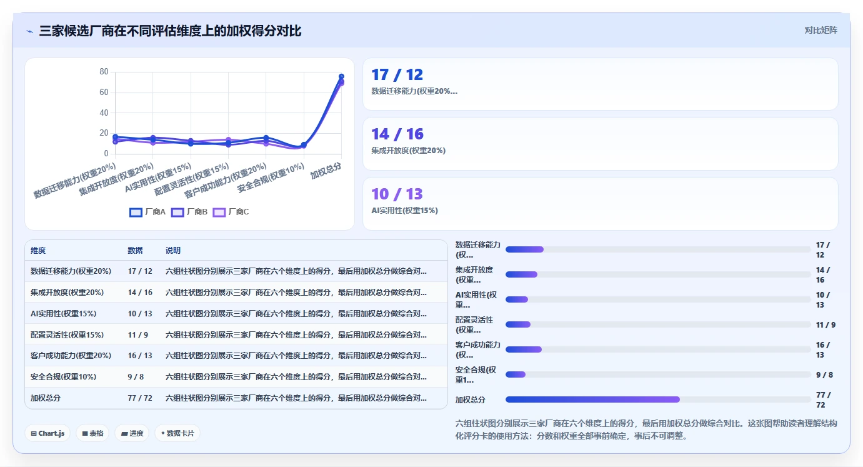This screenshot has width=863, height=467.
Task: Select the 加权总分 table row
Action: pyautogui.click(x=236, y=398)
